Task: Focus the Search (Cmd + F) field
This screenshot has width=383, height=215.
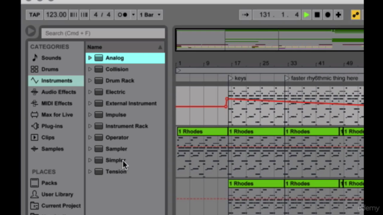Action: pyautogui.click(x=103, y=33)
